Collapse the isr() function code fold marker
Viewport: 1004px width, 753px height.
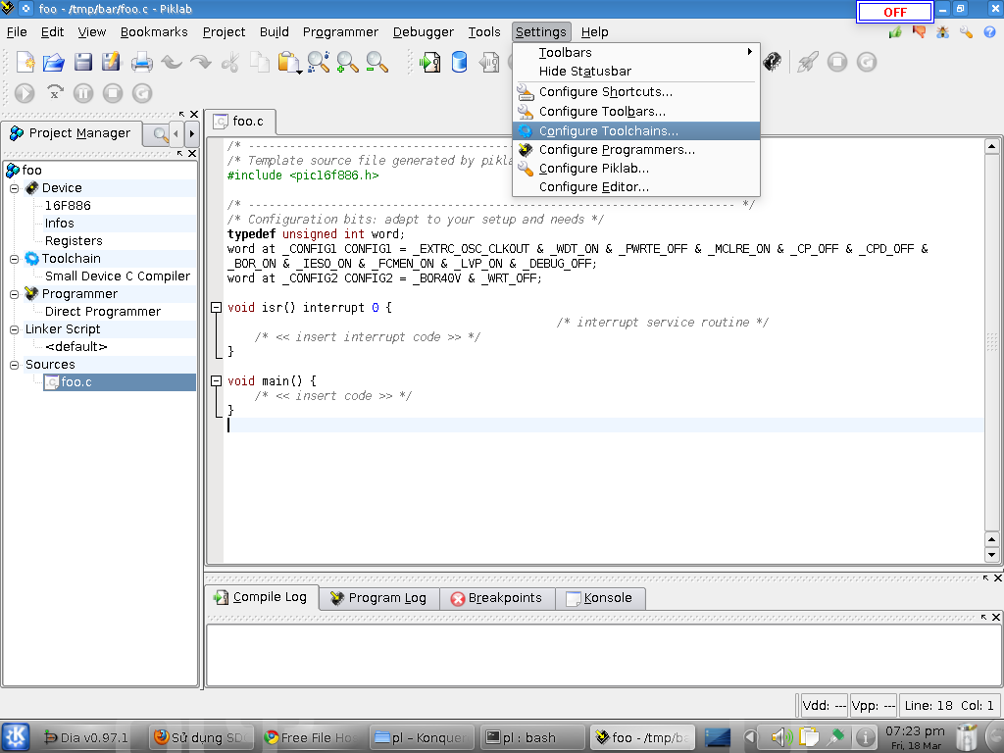point(216,308)
